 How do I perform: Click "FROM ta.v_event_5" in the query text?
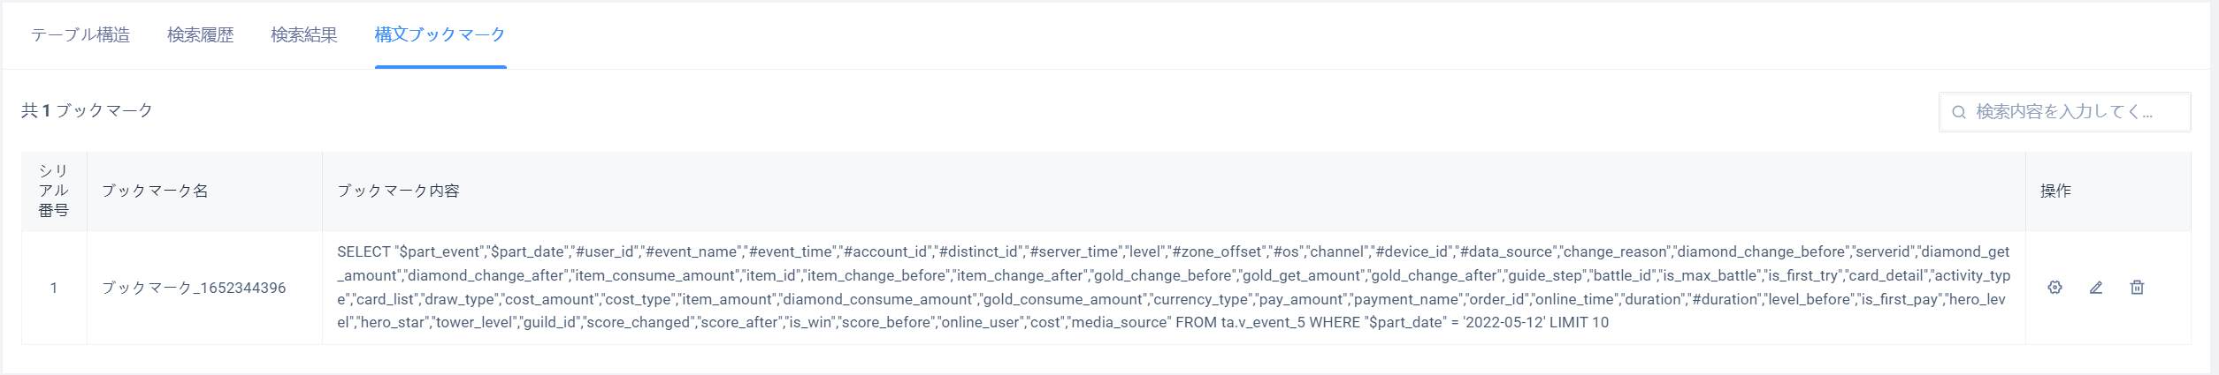(1240, 323)
